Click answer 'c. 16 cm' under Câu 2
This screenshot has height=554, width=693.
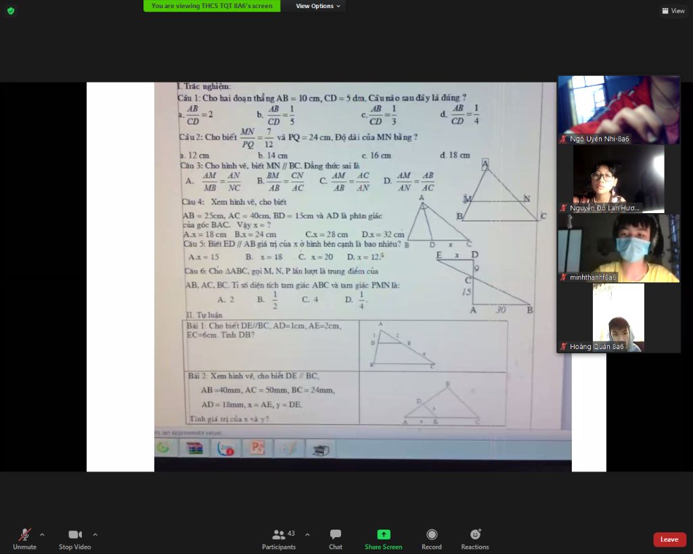[x=376, y=156]
